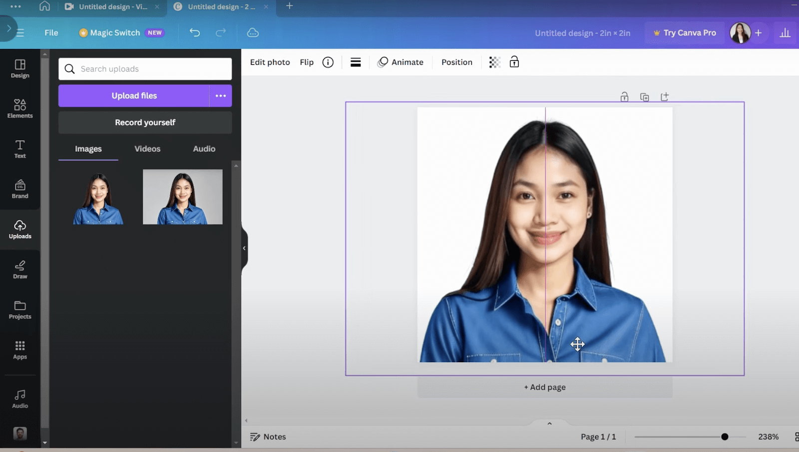Click the cloud save status icon

253,32
